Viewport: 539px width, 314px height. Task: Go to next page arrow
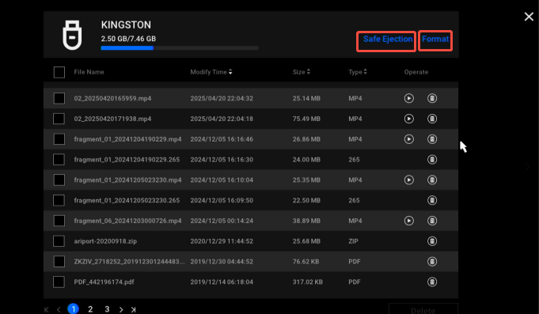pos(121,309)
